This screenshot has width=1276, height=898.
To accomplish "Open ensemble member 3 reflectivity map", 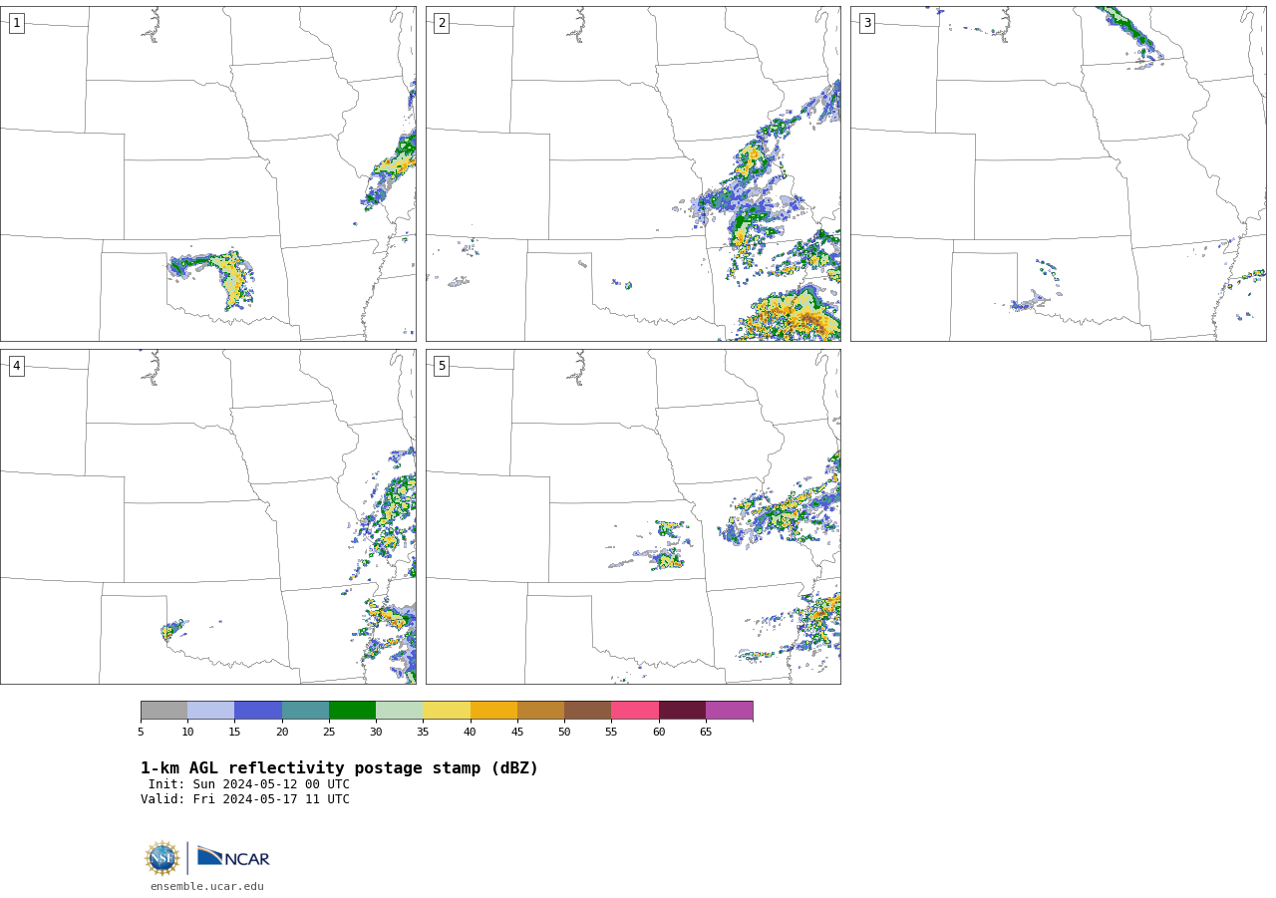I will pos(1058,173).
